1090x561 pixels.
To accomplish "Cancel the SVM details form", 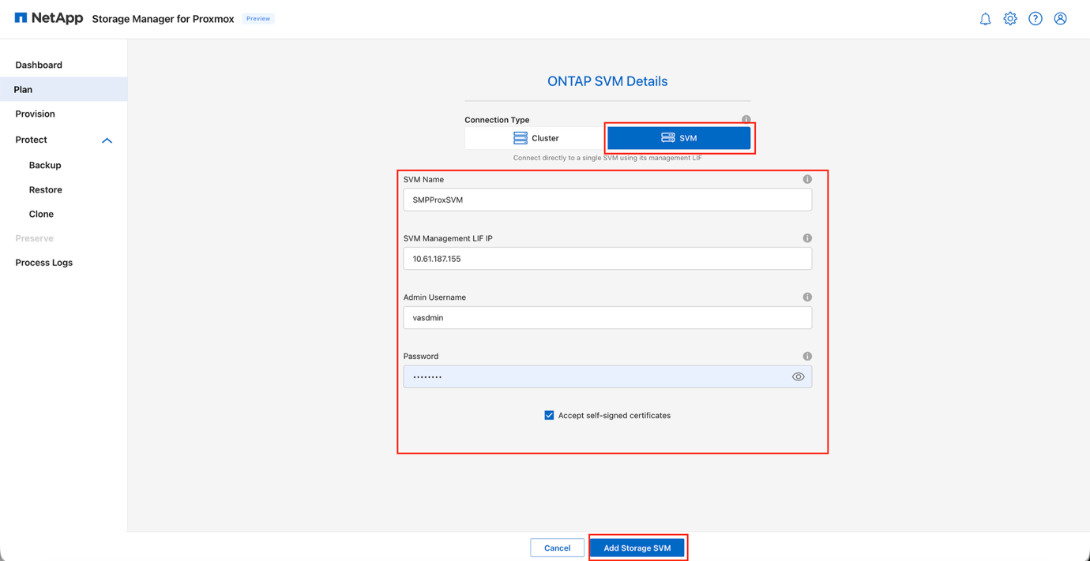I will [557, 547].
